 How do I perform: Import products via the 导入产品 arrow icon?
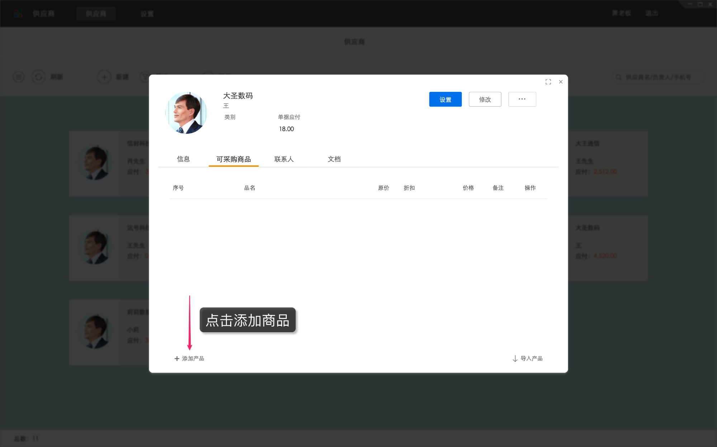[515, 358]
